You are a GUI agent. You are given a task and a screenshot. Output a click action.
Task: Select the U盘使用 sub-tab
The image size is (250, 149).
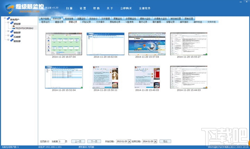click(130, 22)
